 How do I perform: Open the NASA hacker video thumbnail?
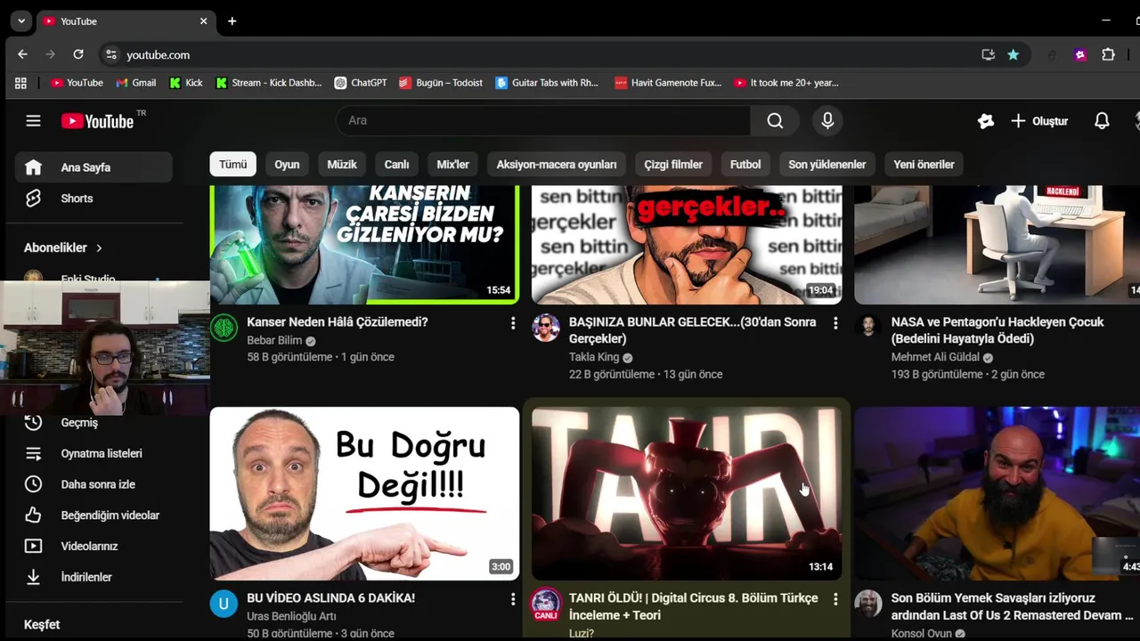tap(997, 244)
